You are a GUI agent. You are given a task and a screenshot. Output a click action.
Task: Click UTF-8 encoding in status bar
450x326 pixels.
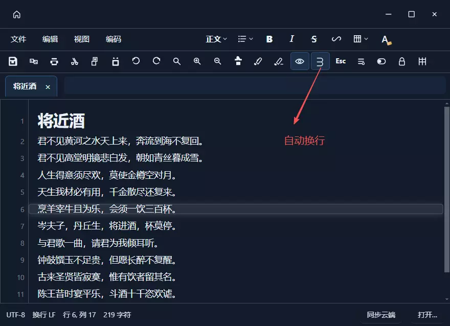coord(16,315)
